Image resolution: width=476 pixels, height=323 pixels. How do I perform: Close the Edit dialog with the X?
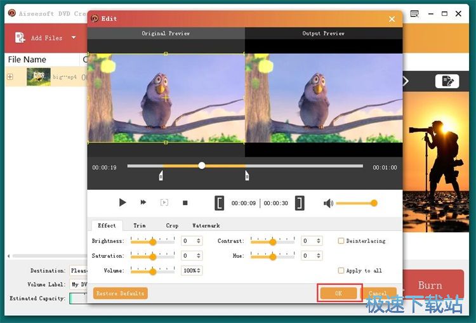coord(392,19)
